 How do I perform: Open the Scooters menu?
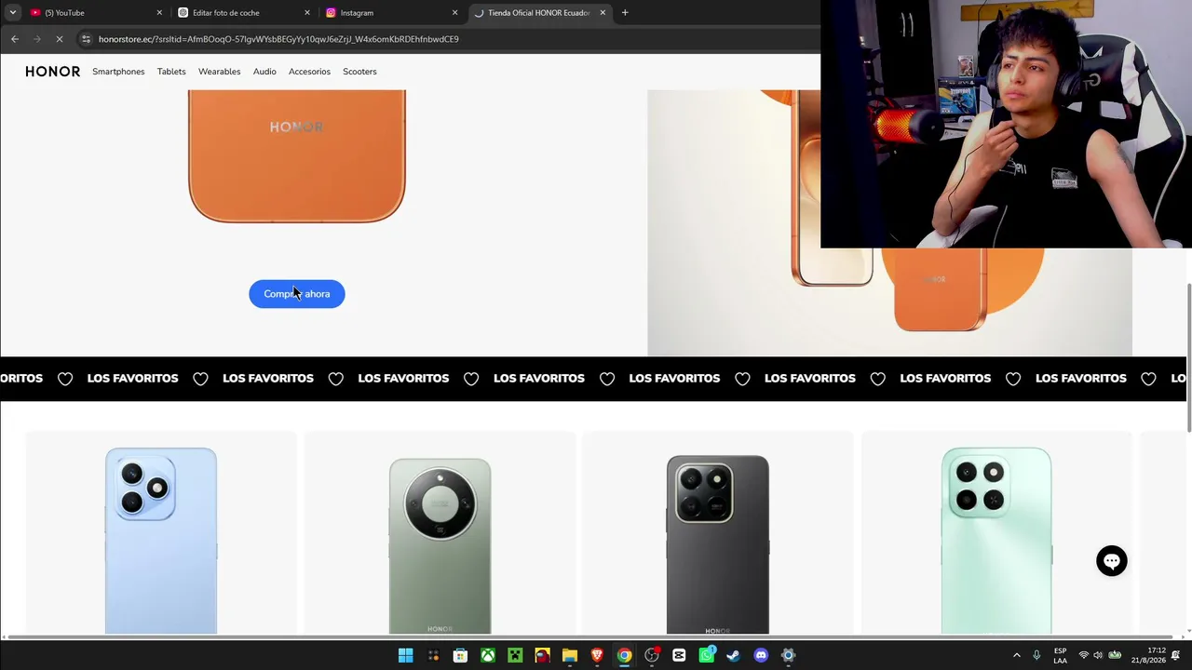359,72
